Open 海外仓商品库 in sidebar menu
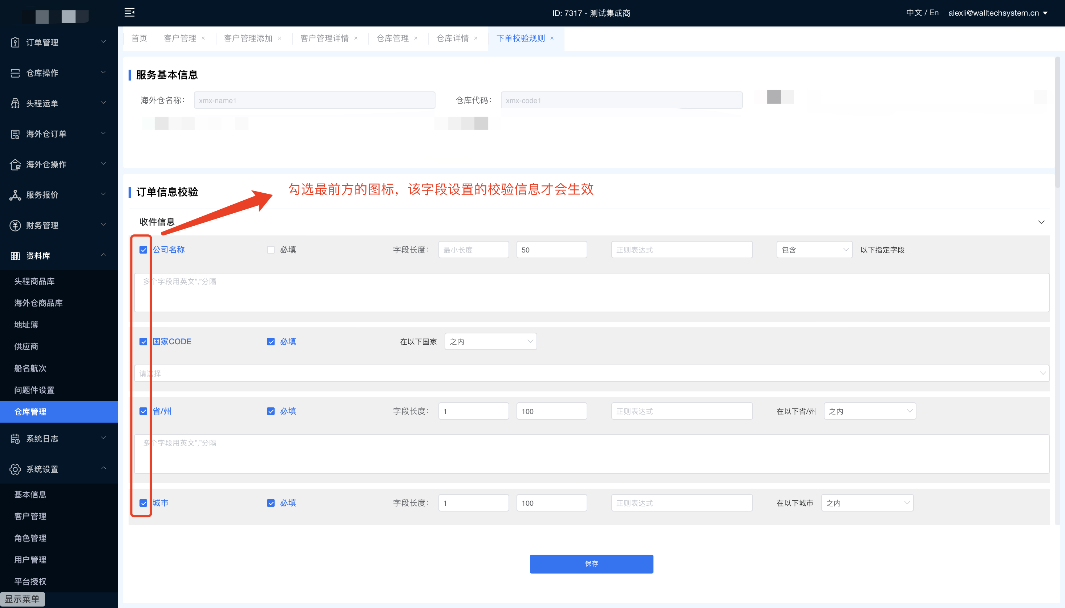The height and width of the screenshot is (608, 1065). (39, 303)
